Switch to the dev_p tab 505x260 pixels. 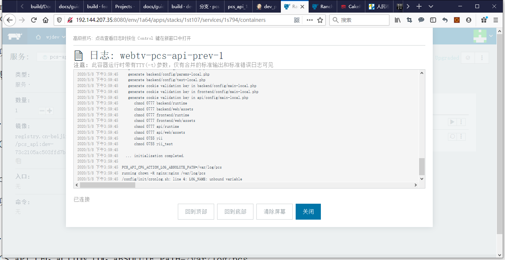266,6
